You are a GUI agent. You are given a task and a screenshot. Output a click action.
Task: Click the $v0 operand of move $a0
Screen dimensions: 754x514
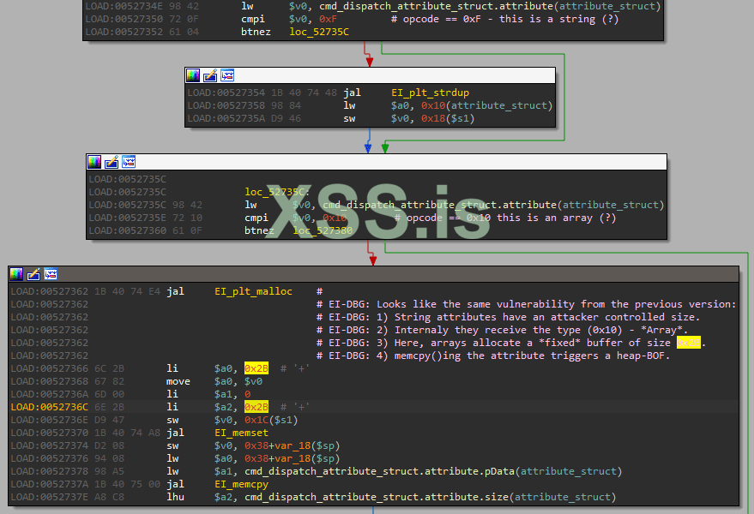[x=253, y=381]
